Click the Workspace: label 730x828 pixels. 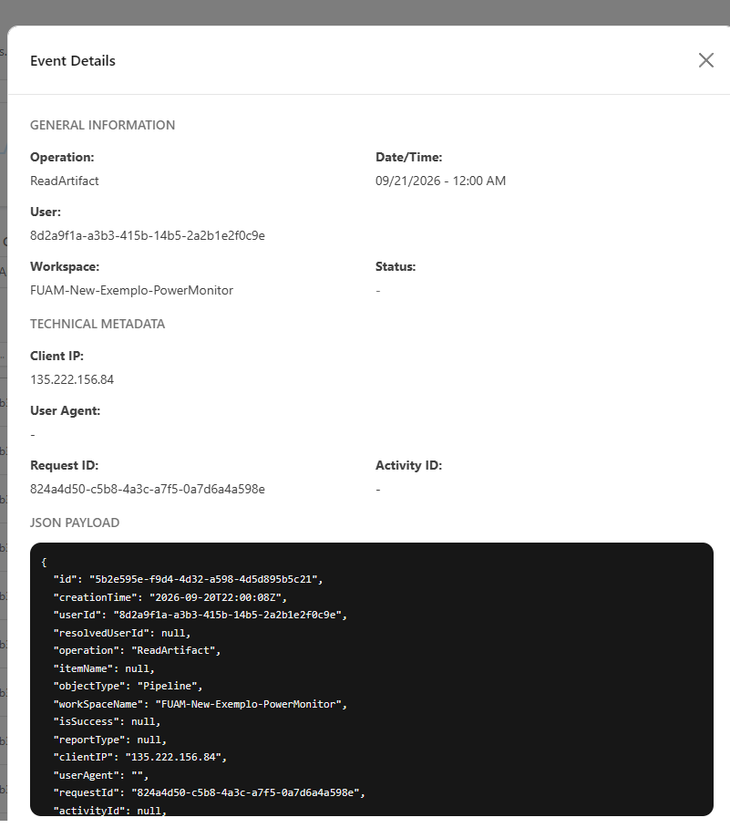pyautogui.click(x=65, y=266)
